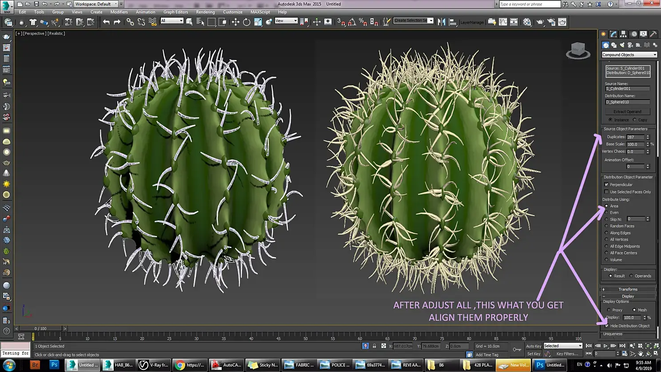Open the Modifiers menu
661x372 pixels.
pos(119,12)
